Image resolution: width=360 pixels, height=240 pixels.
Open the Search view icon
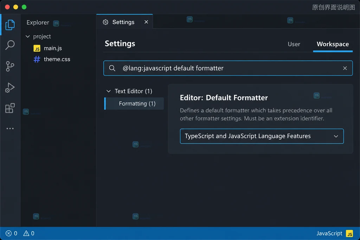(x=10, y=45)
